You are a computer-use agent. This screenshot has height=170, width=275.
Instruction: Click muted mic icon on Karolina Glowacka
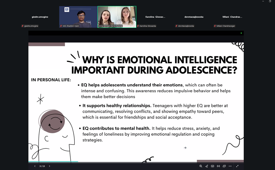(138, 26)
